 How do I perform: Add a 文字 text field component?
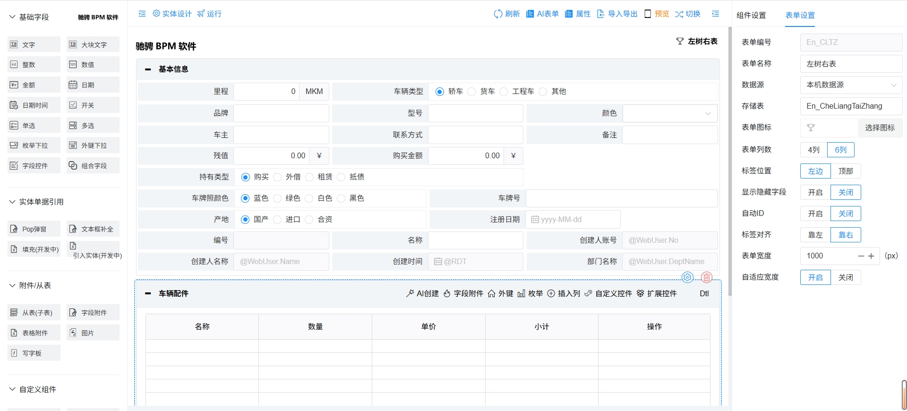pos(34,44)
